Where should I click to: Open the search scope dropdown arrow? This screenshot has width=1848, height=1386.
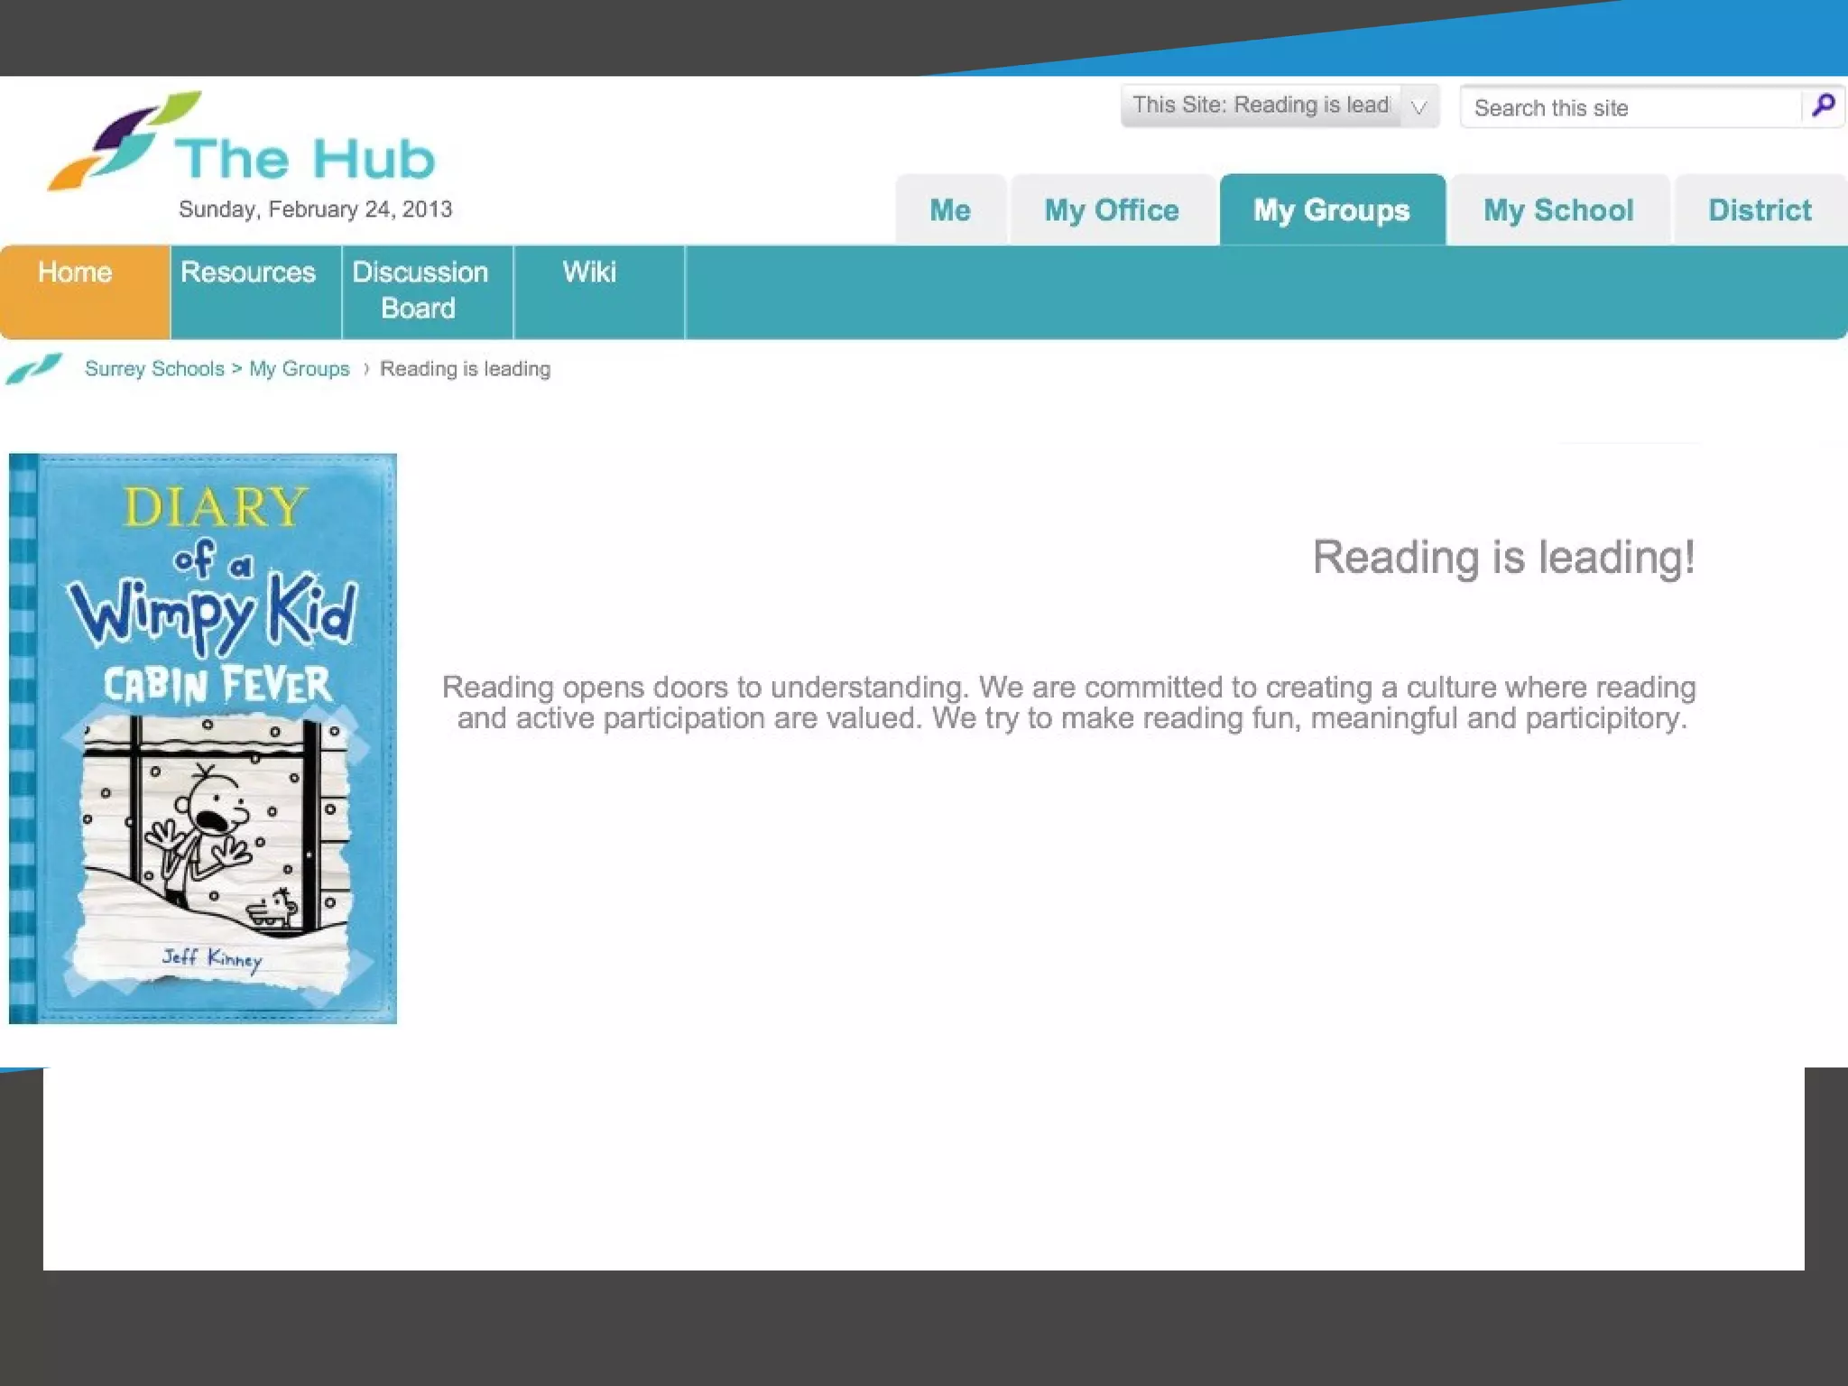(x=1419, y=107)
